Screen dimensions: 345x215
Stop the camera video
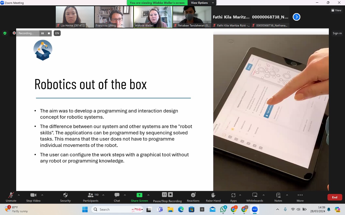[33, 197]
